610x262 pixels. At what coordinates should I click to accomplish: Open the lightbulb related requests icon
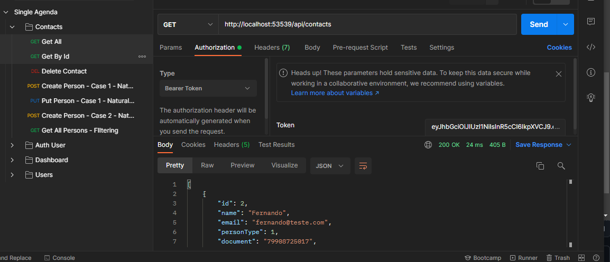[x=591, y=97]
